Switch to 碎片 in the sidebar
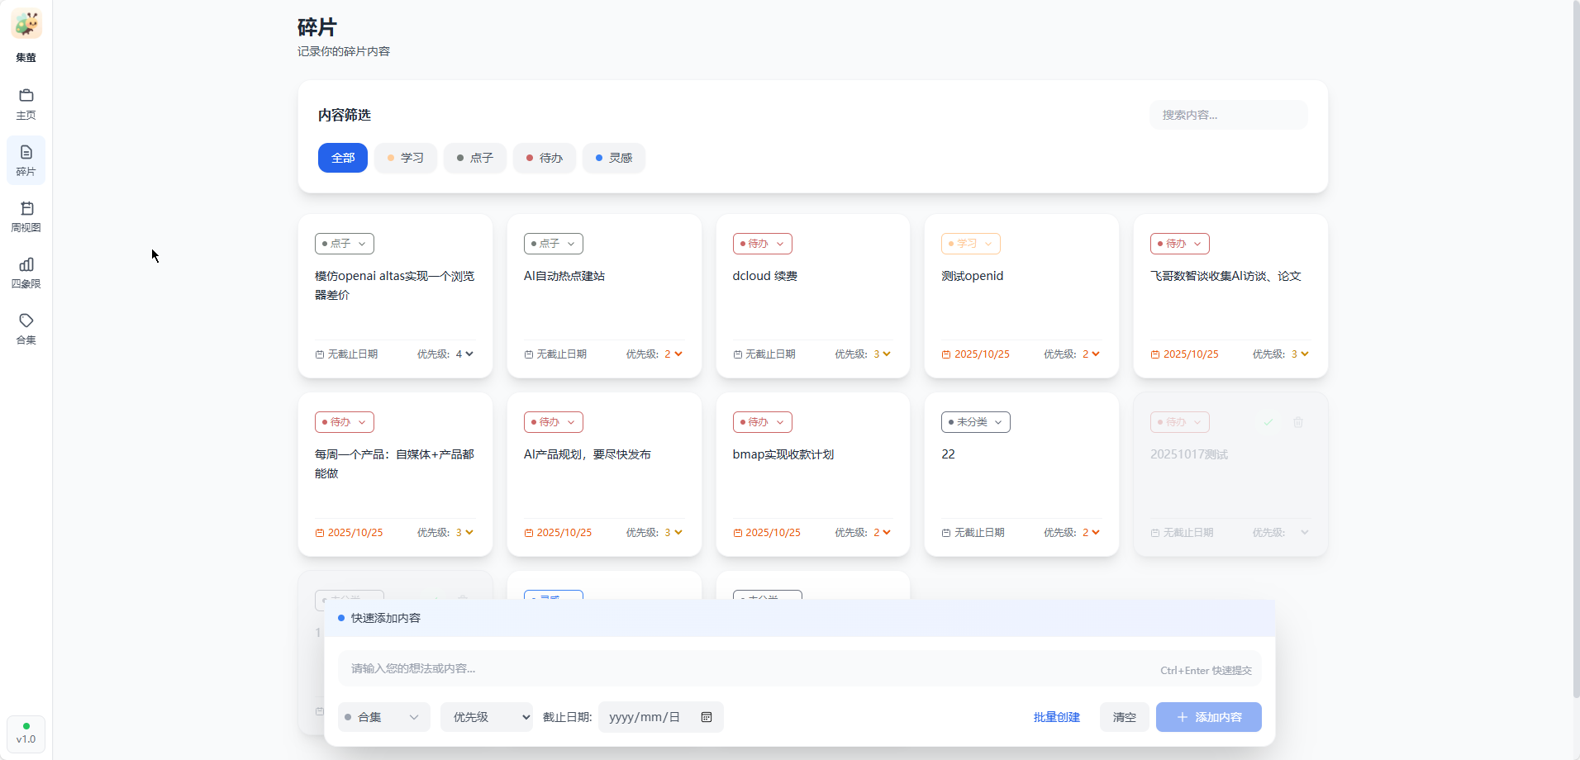The height and width of the screenshot is (760, 1580). pyautogui.click(x=26, y=160)
